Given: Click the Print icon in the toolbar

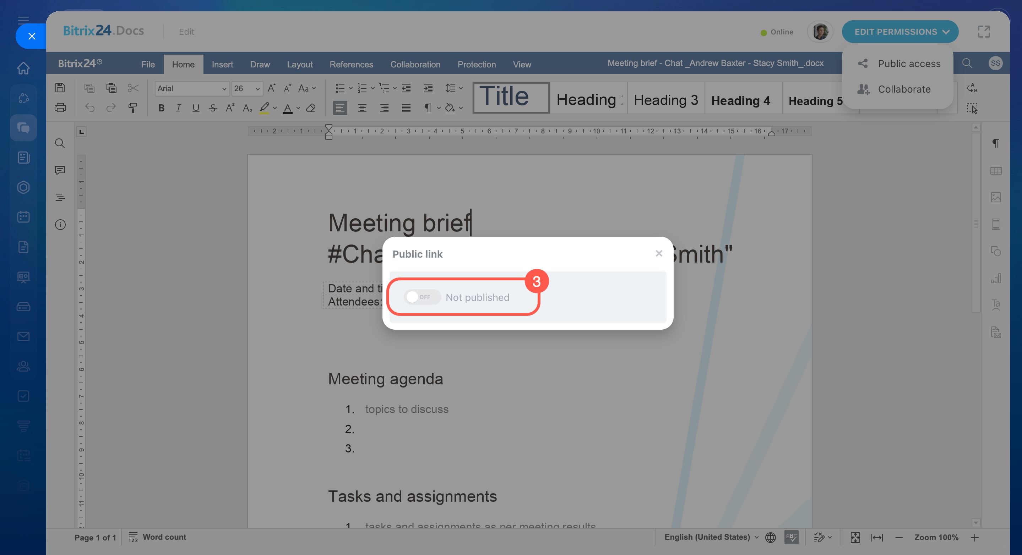Looking at the screenshot, I should click(60, 108).
